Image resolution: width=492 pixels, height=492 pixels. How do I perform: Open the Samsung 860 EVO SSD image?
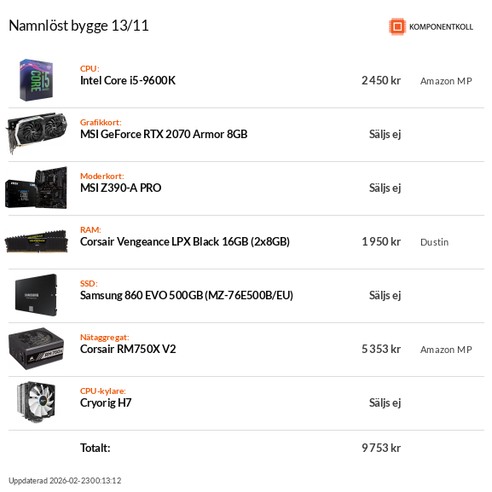click(36, 295)
